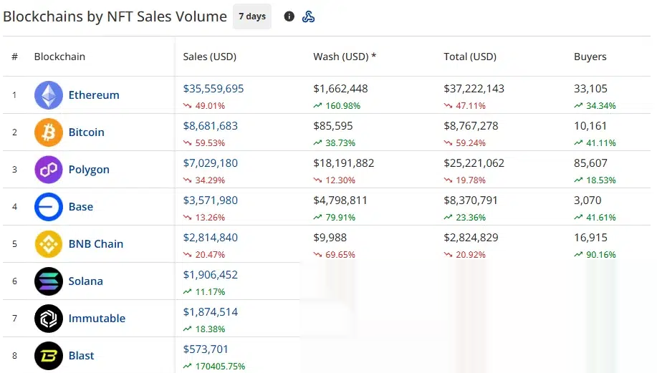This screenshot has width=657, height=373.
Task: Click Polygon total value $25,221,062
Action: click(x=474, y=163)
